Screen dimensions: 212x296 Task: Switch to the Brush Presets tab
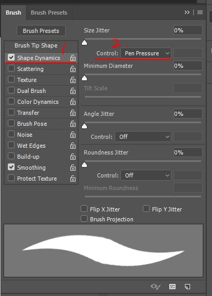49,13
